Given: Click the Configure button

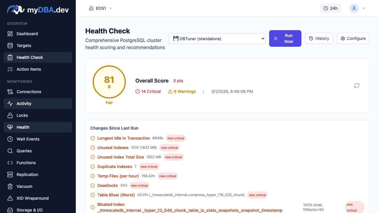Looking at the screenshot, I should pyautogui.click(x=353, y=38).
